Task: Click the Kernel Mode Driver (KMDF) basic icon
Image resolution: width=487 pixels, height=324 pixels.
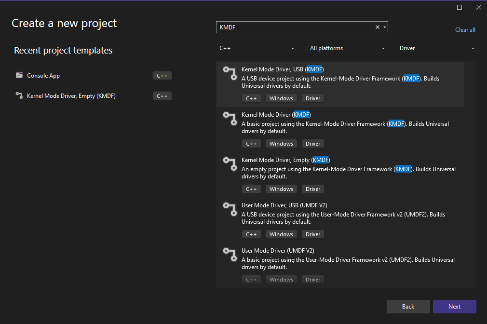Action: click(x=230, y=119)
